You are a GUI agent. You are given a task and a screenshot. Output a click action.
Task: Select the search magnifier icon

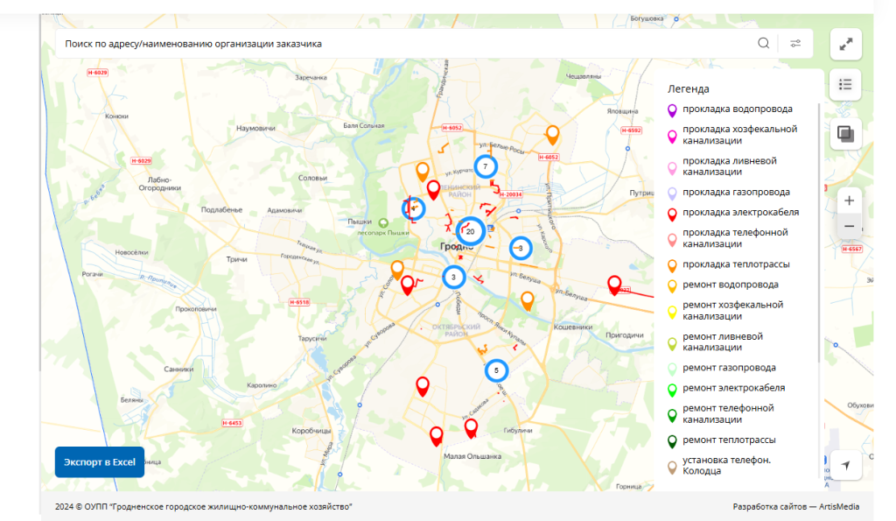[x=764, y=41]
